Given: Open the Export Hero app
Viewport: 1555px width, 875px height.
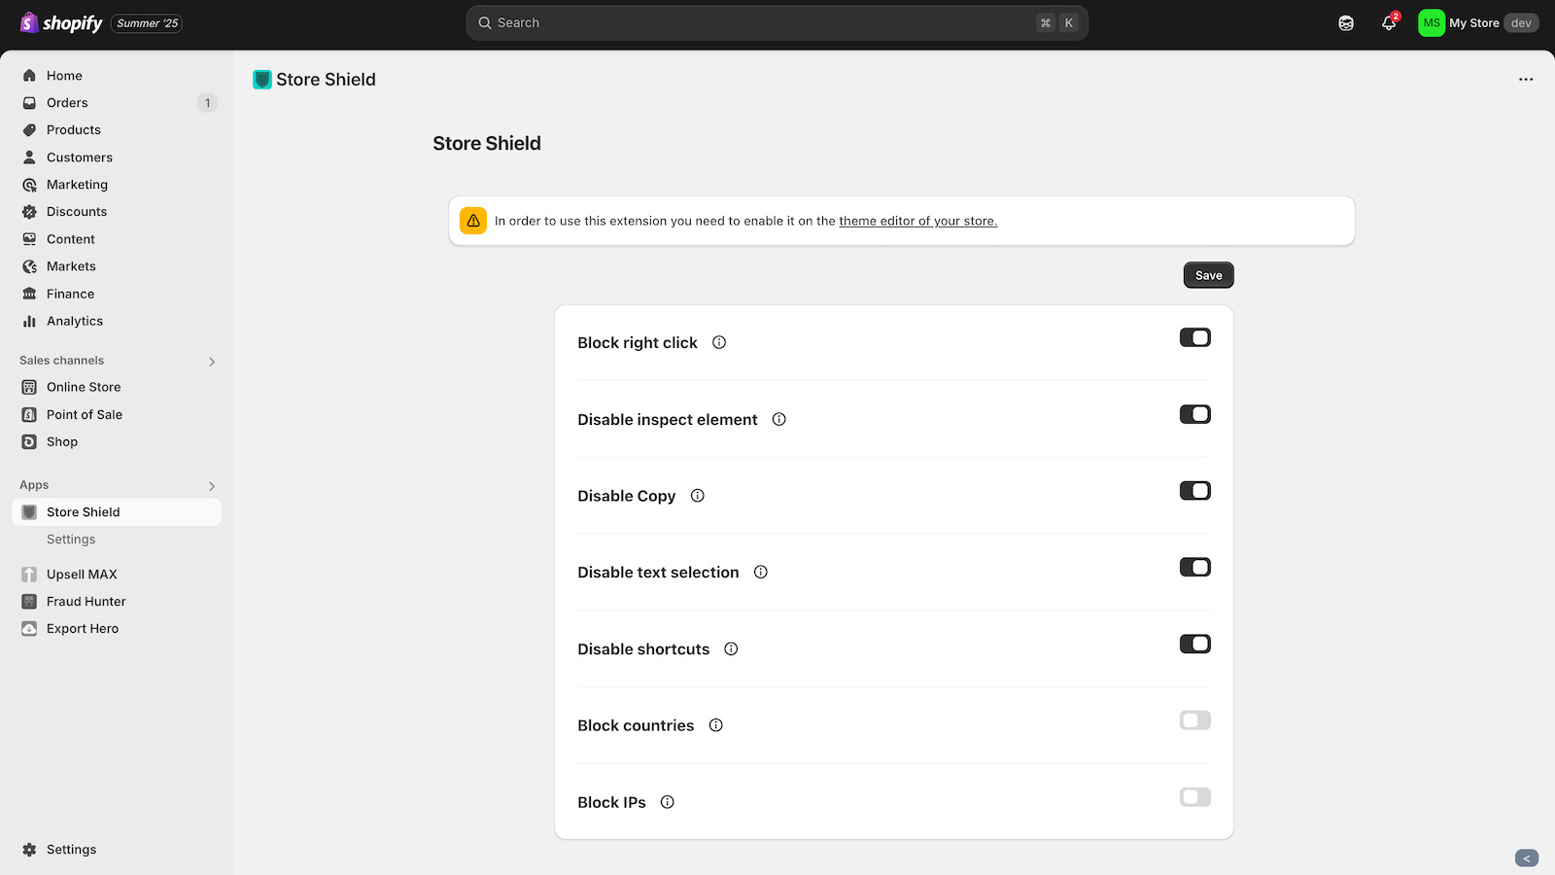Looking at the screenshot, I should 81,628.
